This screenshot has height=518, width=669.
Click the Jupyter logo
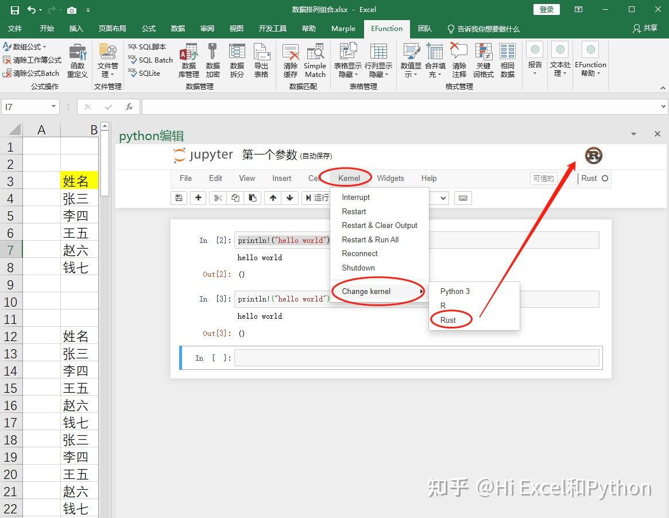(203, 155)
